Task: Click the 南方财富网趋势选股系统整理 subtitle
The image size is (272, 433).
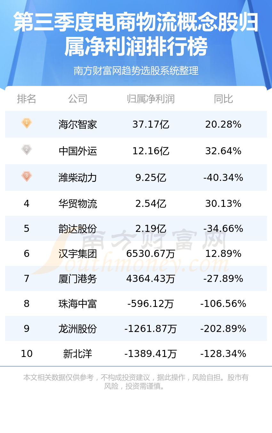Action: tap(136, 71)
